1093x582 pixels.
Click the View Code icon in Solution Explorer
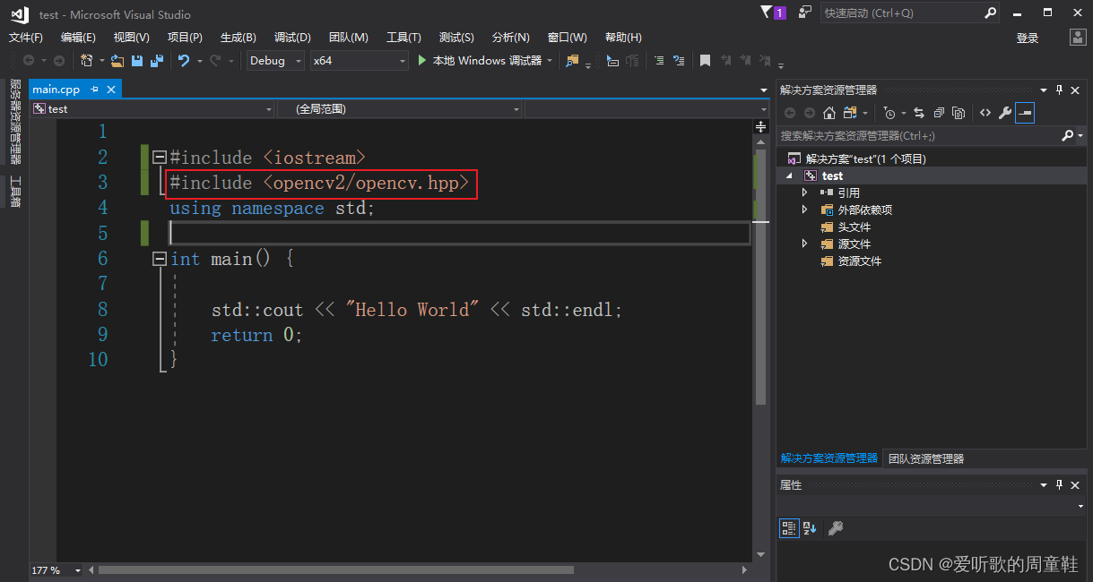coord(985,113)
